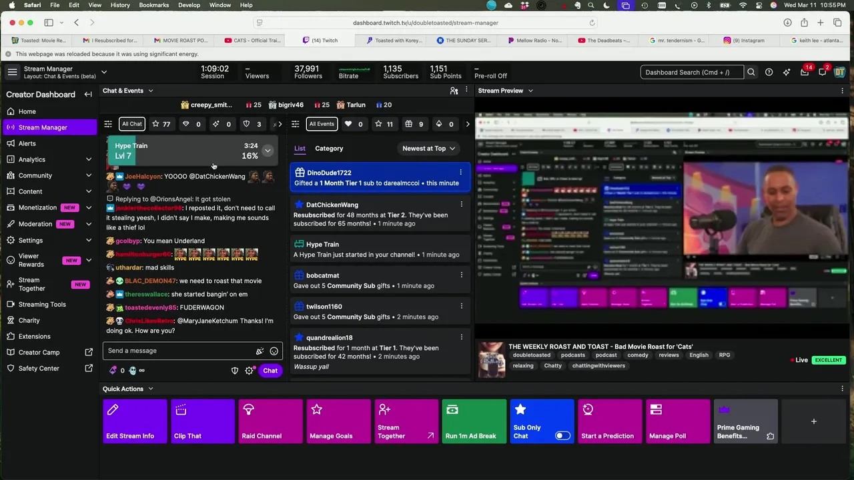Open the hamburger menu beside Stream Manager

pyautogui.click(x=12, y=72)
